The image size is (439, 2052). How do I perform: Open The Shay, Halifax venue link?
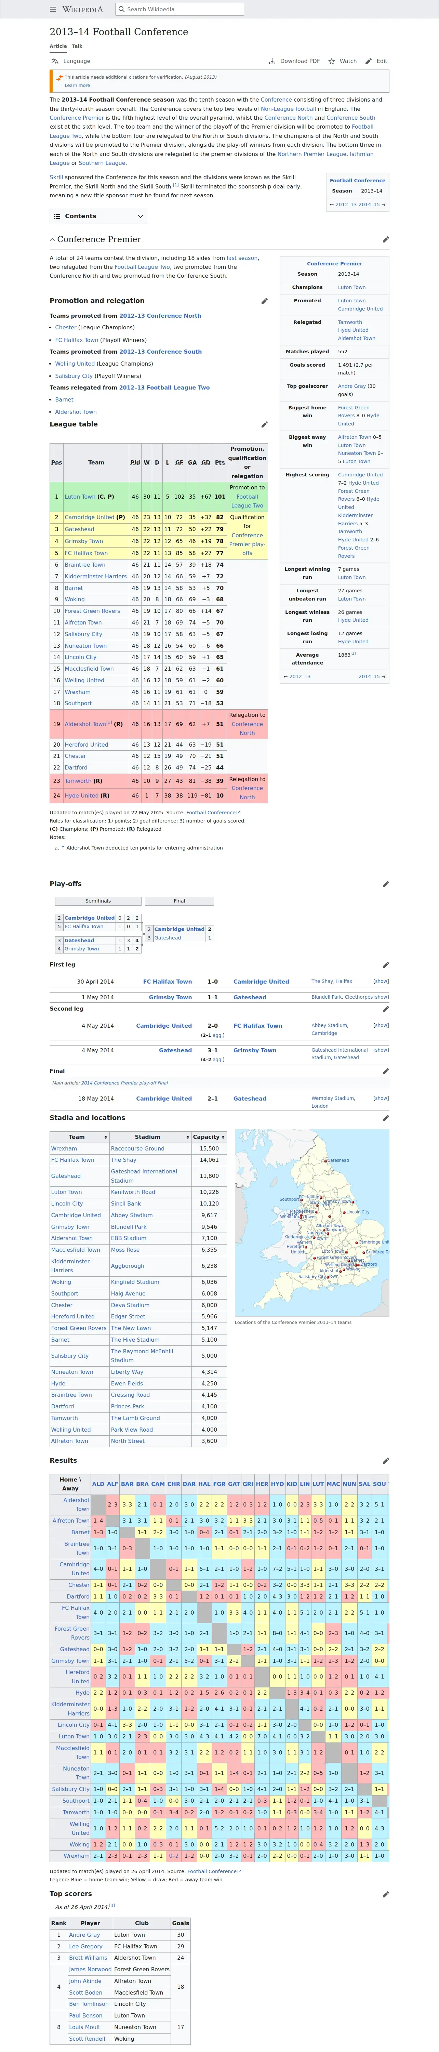click(x=331, y=982)
